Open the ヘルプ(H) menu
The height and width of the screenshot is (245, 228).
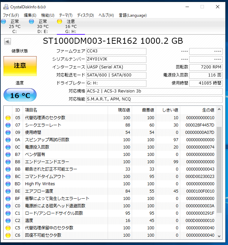(106, 15)
